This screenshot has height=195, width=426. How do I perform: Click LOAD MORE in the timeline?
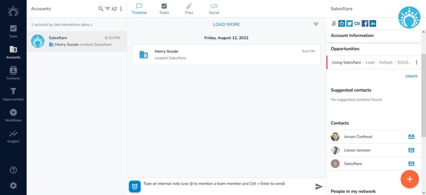click(x=226, y=24)
